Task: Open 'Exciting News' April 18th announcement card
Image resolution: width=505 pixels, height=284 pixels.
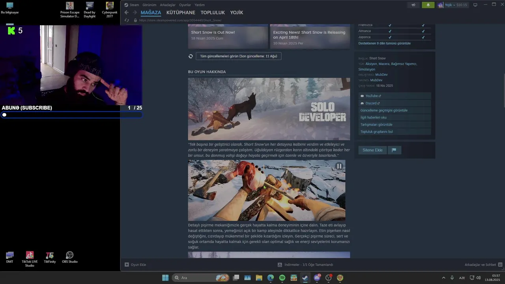Action: (x=310, y=37)
